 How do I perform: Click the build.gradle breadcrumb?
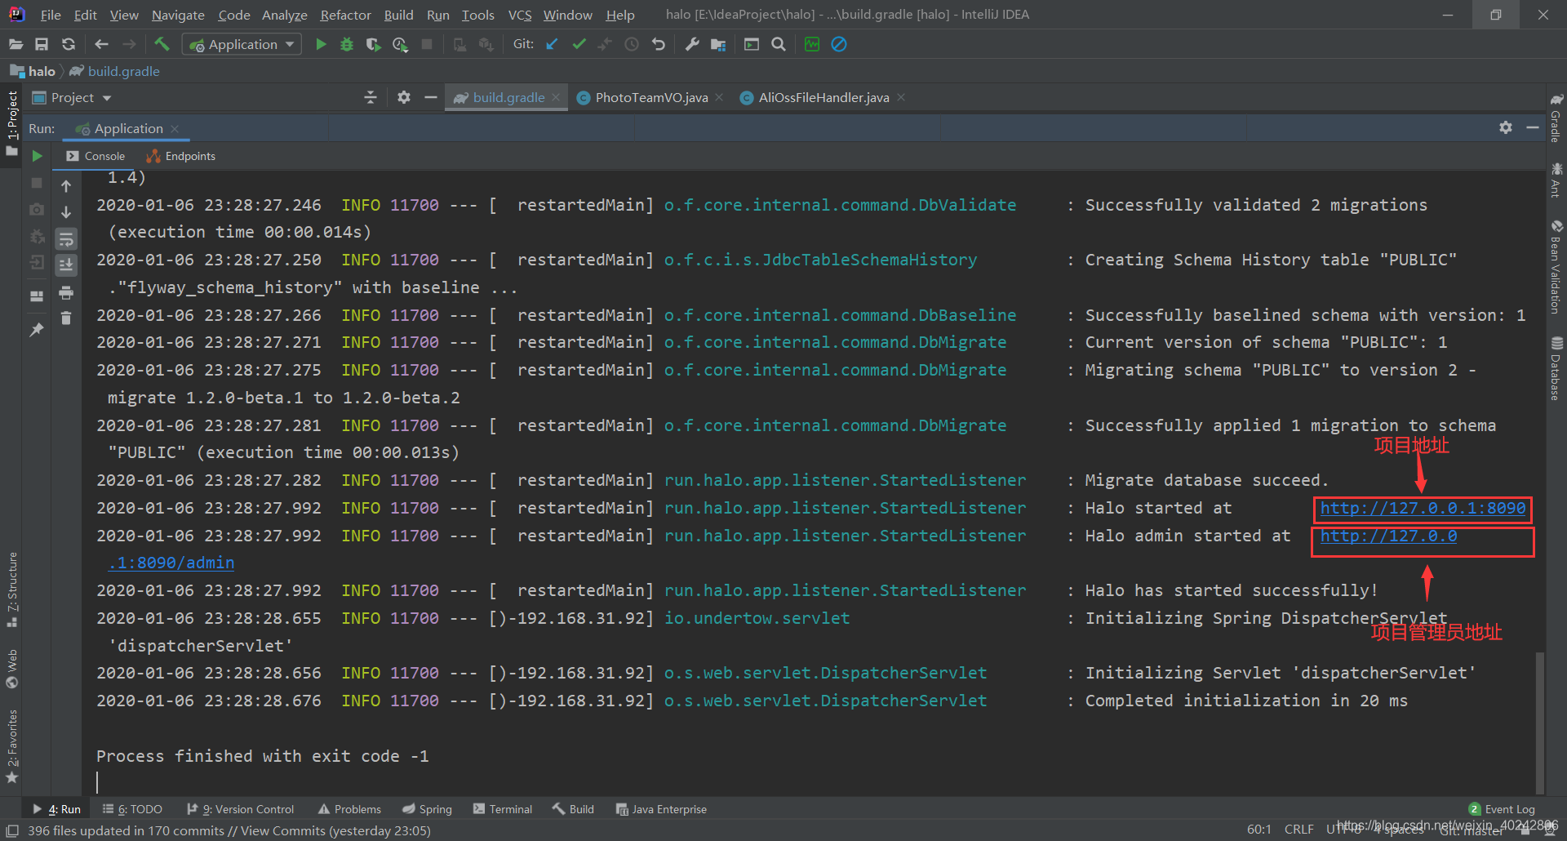point(115,71)
